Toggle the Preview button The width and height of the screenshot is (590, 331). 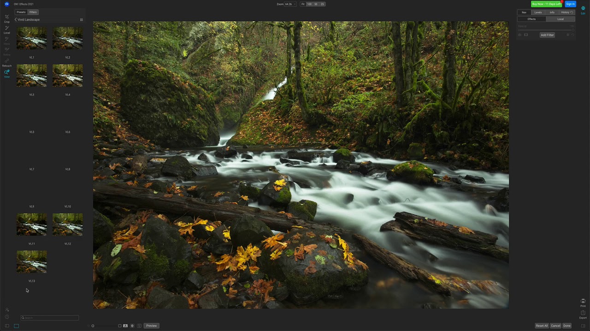(x=151, y=325)
